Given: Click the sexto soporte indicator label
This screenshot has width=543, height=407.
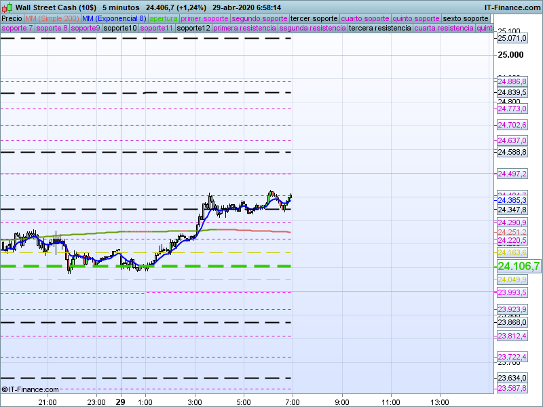Looking at the screenshot, I should pyautogui.click(x=466, y=19).
